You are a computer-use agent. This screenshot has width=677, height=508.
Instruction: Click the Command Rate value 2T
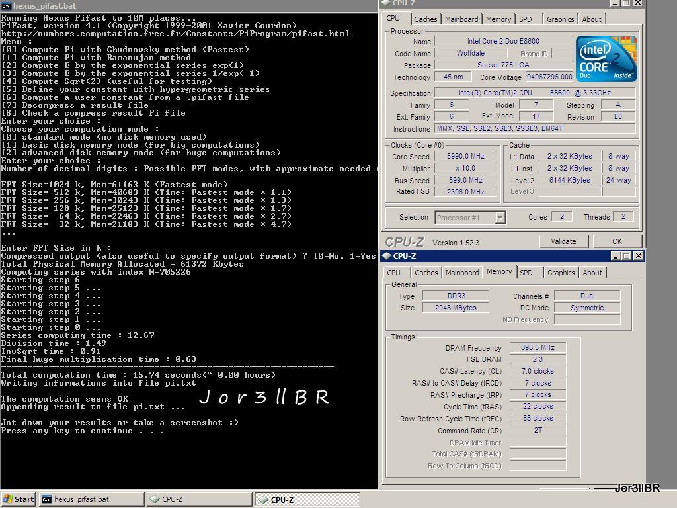[538, 430]
